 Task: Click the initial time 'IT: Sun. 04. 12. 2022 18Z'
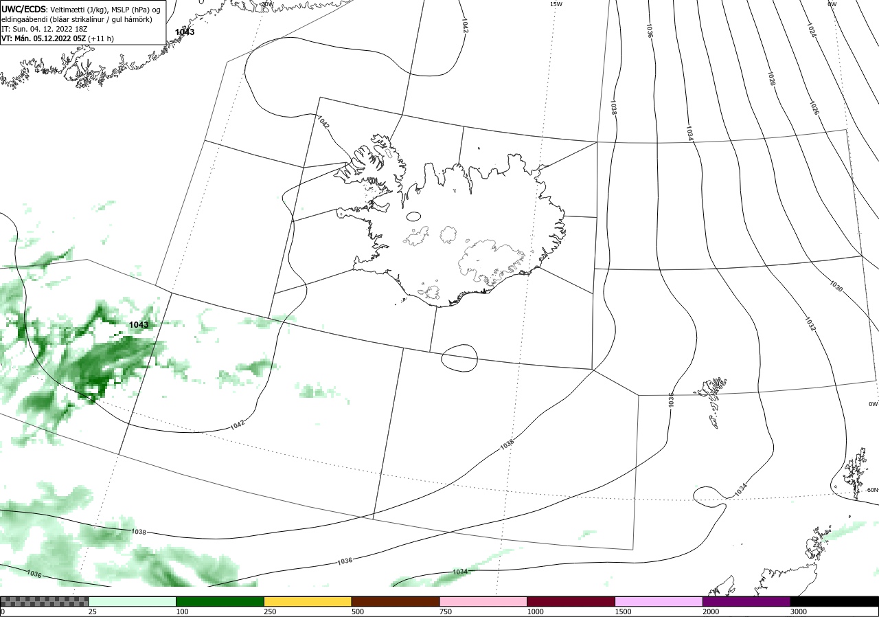[45, 29]
